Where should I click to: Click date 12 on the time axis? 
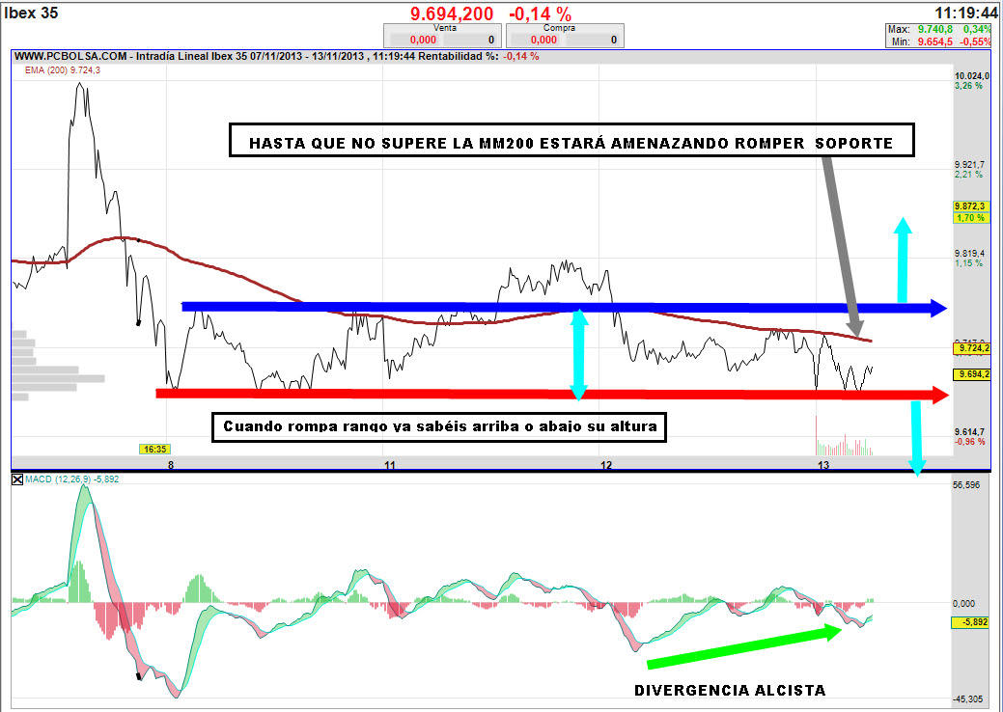pyautogui.click(x=606, y=465)
